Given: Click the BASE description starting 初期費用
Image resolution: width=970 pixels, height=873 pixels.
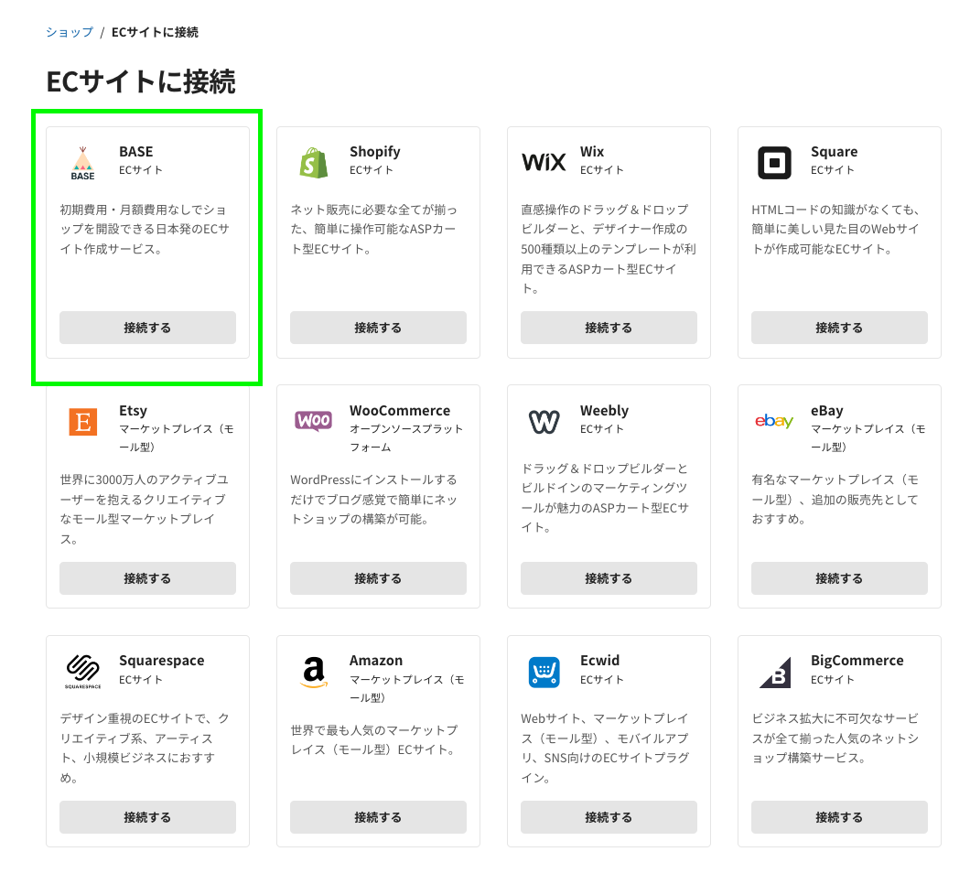Looking at the screenshot, I should click(145, 229).
